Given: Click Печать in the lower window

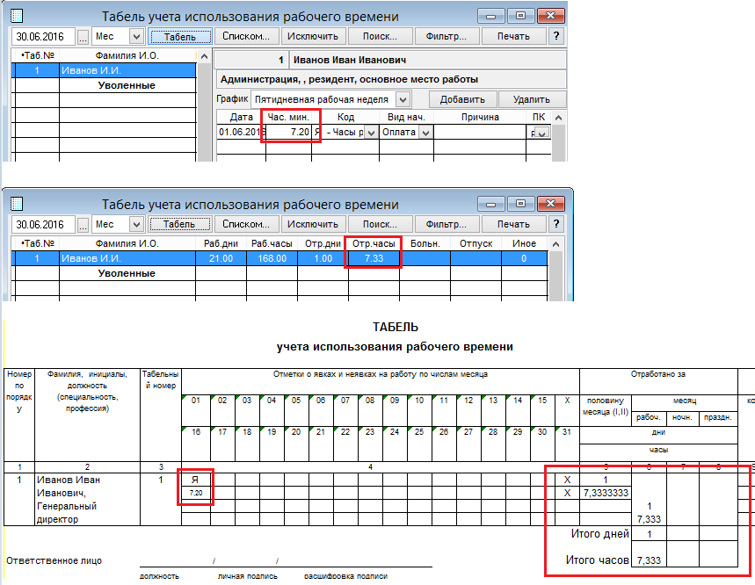Looking at the screenshot, I should [x=513, y=224].
